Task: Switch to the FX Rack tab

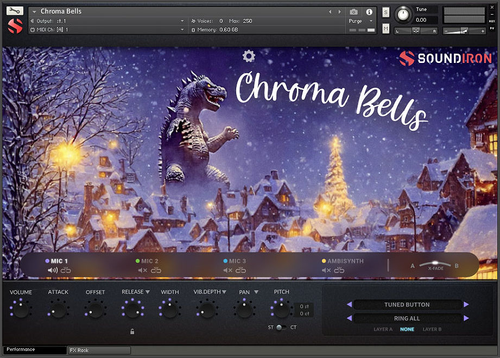Action: (x=99, y=350)
